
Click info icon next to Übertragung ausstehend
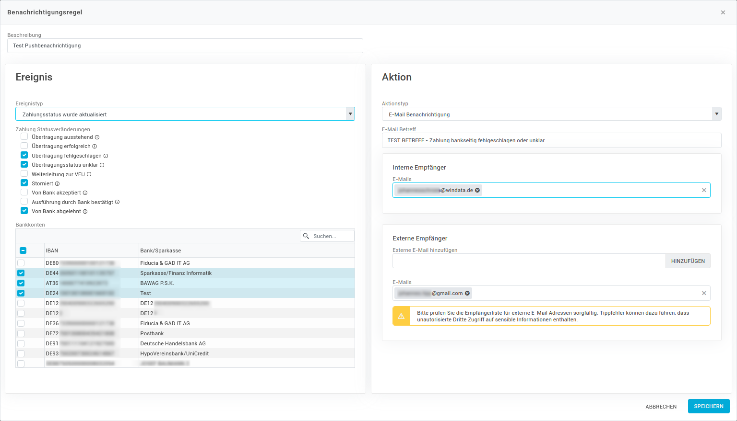[97, 137]
